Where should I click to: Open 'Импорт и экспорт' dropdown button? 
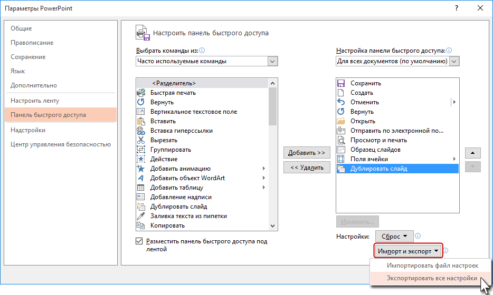click(x=408, y=251)
